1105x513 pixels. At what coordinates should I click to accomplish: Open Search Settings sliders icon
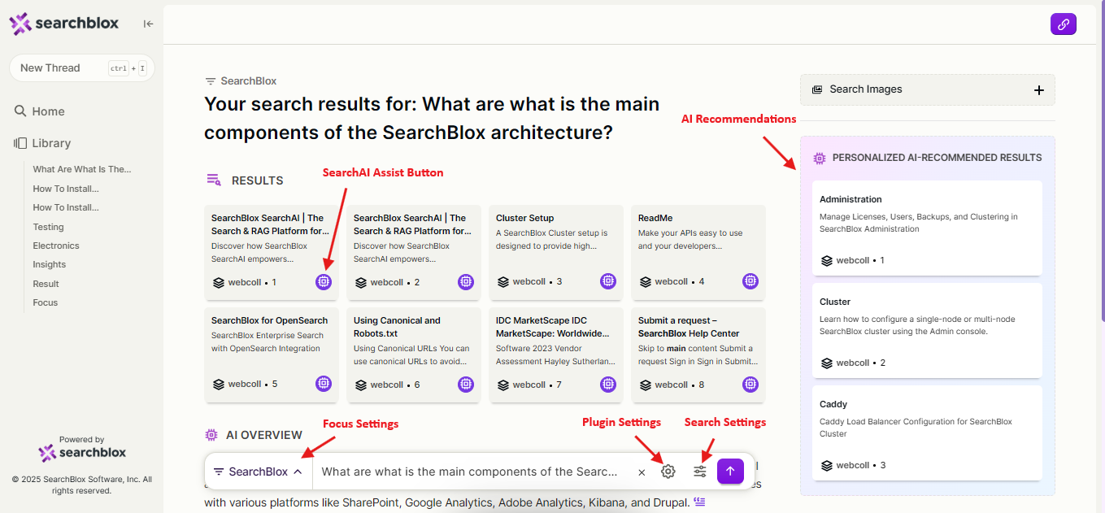tap(700, 472)
